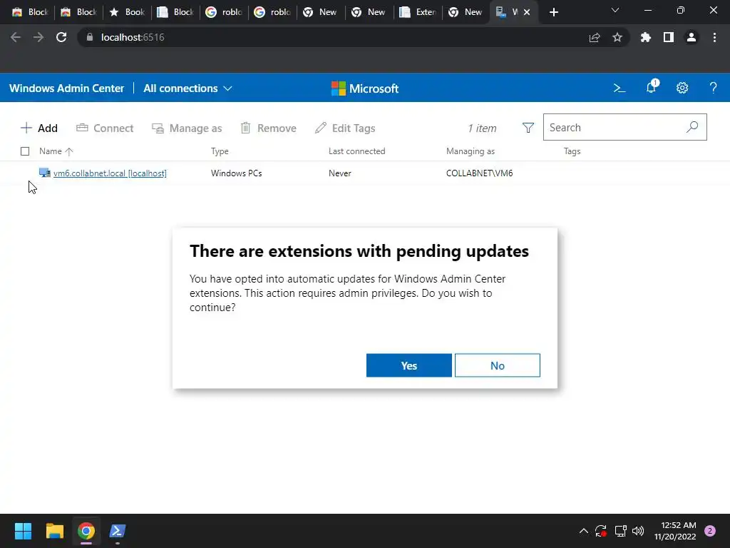Close the active Windows Admin Center tab
Screen dimensions: 730x548
[x=527, y=12]
